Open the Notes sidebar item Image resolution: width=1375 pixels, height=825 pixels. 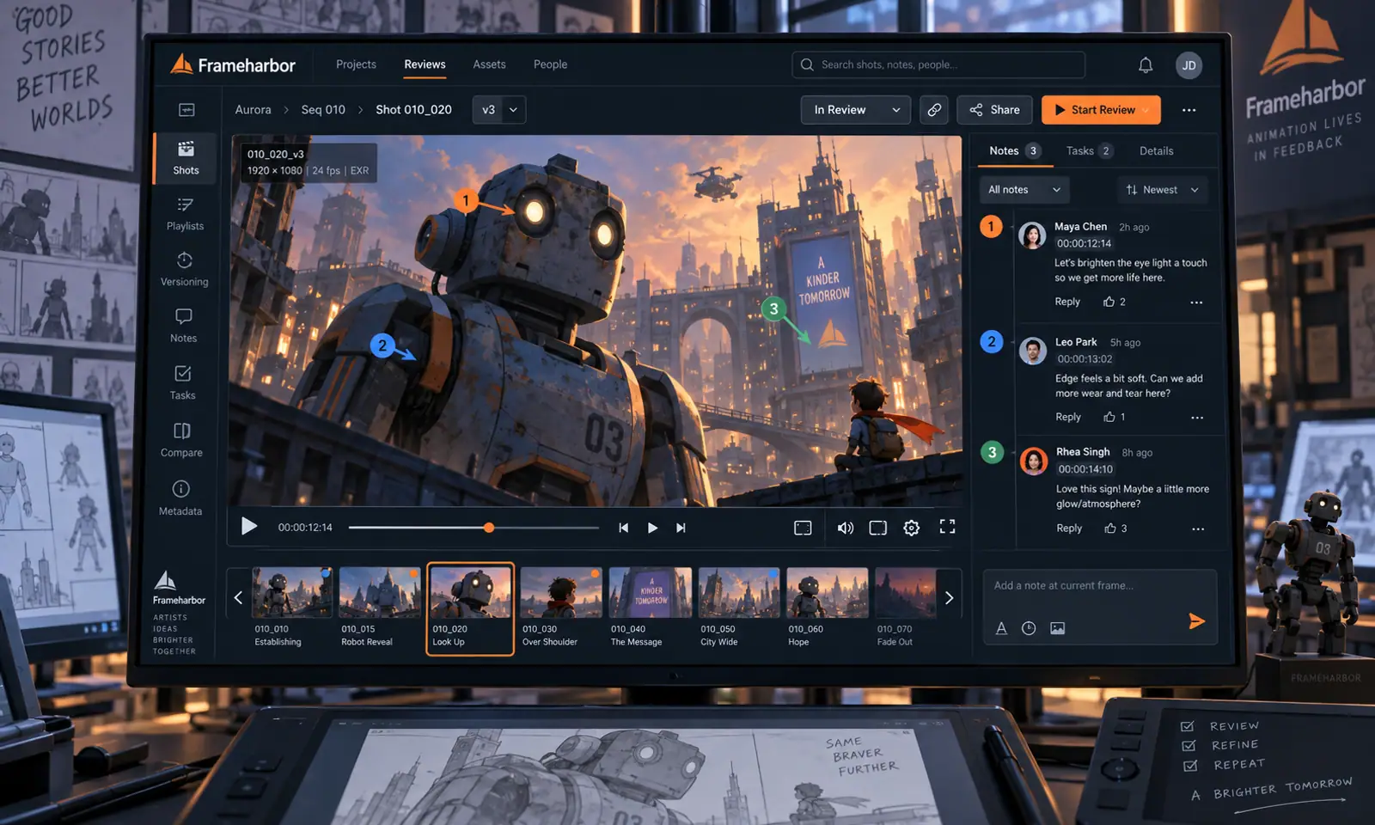[184, 326]
